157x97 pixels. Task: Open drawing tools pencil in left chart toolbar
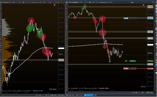27,2
